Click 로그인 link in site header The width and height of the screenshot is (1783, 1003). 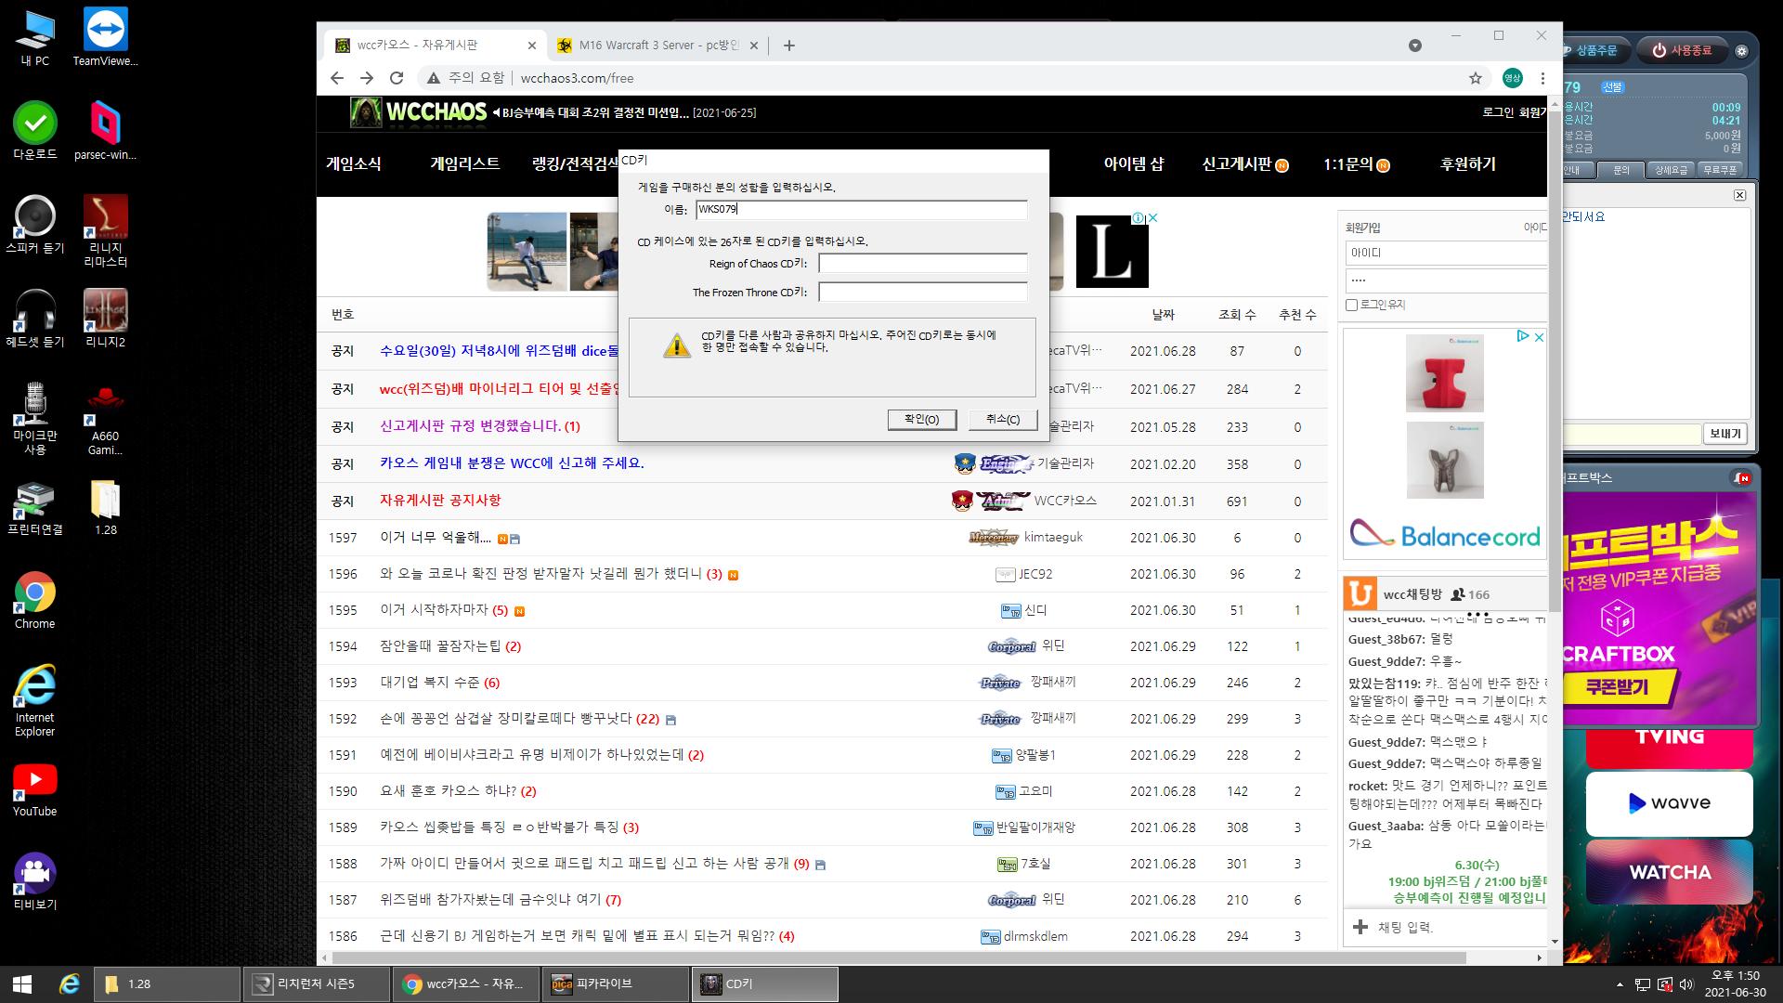[1498, 112]
